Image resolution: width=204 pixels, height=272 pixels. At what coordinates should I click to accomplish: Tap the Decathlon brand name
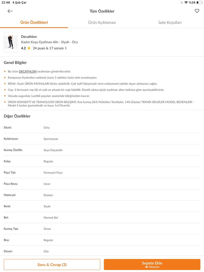coord(29,37)
